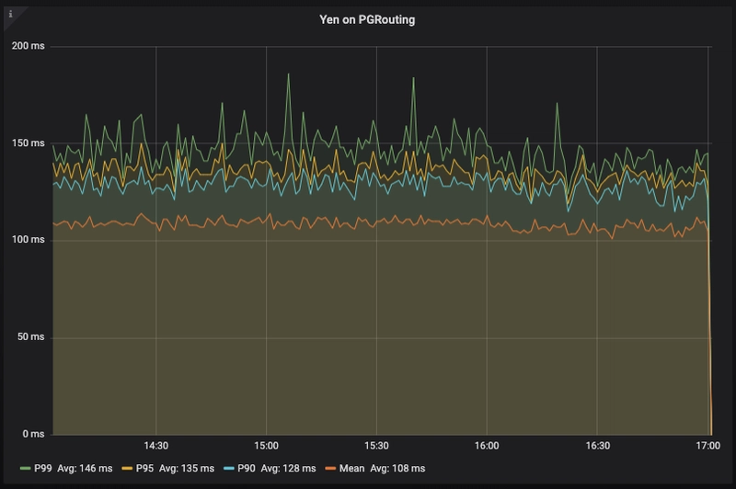
Task: Click the tallest P99 spike after 15:00
Action: tap(288, 75)
